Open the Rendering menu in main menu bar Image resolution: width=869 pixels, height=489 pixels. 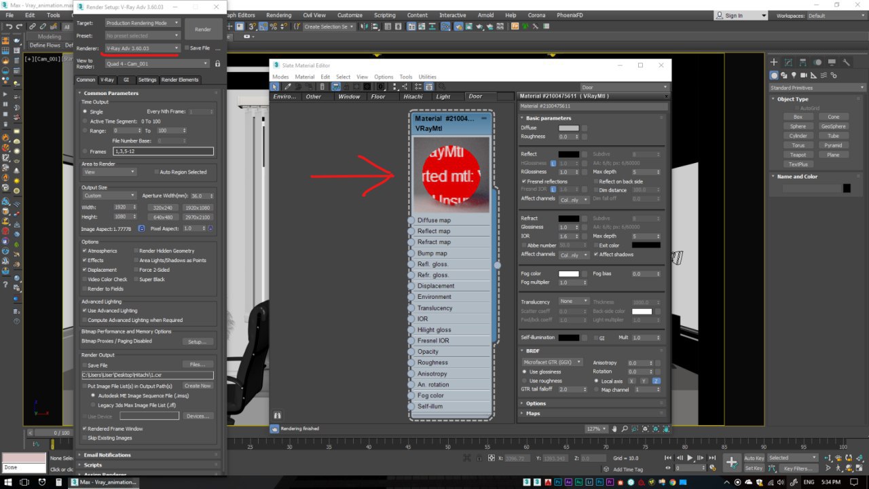click(278, 15)
